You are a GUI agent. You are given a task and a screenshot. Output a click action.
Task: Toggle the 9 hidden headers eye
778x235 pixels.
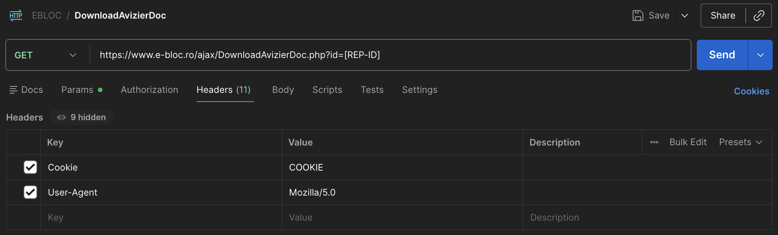[61, 117]
